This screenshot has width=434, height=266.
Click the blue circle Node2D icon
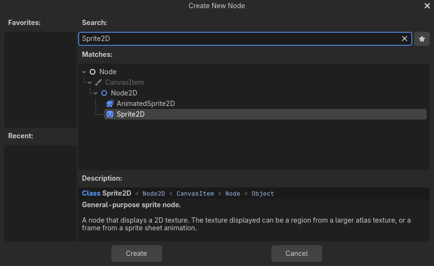104,93
